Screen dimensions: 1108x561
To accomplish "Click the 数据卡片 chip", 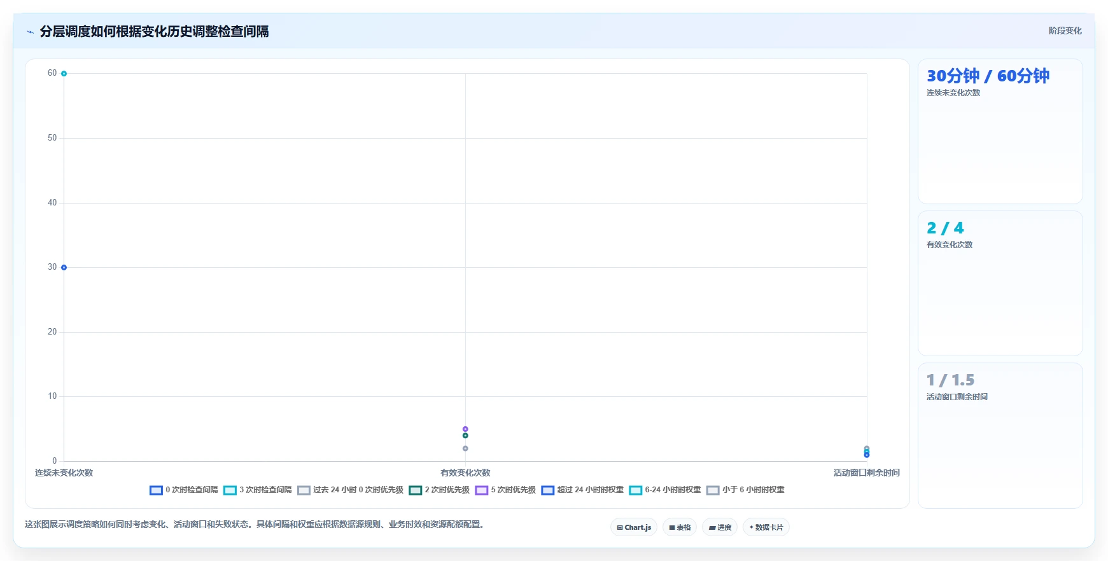I will 766,527.
